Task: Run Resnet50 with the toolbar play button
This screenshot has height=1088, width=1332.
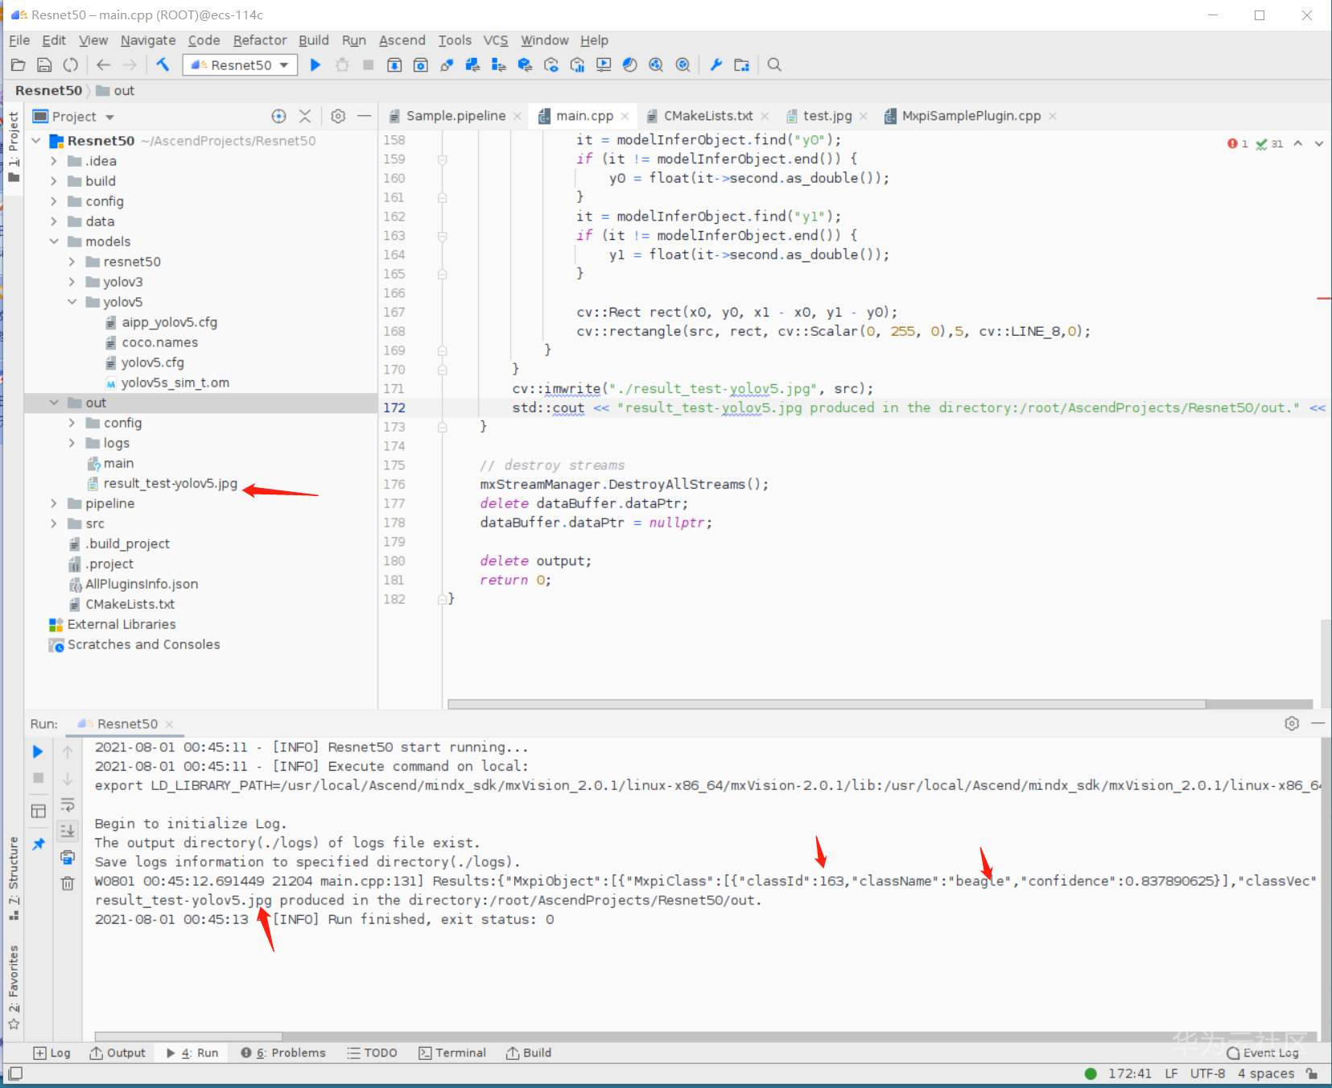Action: coord(315,65)
